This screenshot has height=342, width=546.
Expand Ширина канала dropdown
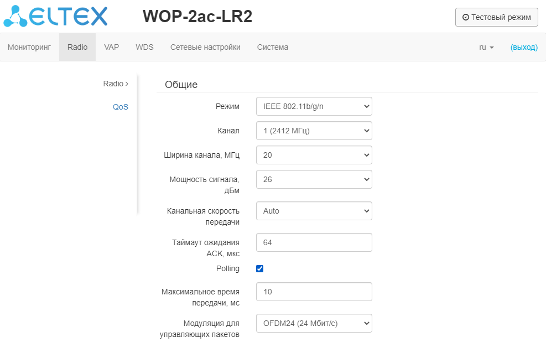click(x=314, y=155)
